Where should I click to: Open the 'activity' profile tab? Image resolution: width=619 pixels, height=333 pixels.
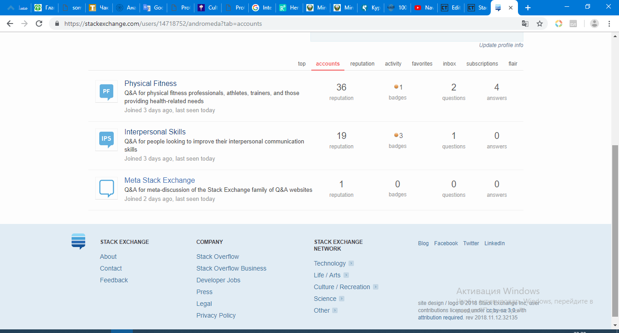click(x=393, y=64)
